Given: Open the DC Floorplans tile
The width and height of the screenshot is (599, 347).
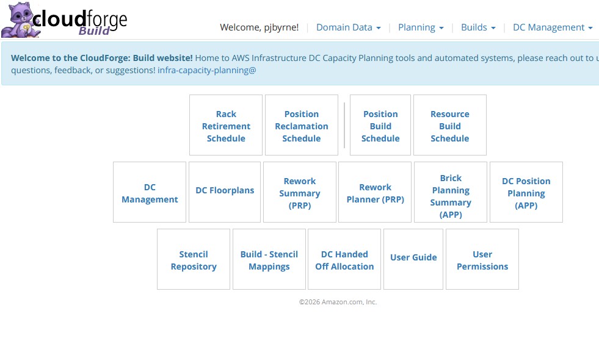Looking at the screenshot, I should point(225,191).
